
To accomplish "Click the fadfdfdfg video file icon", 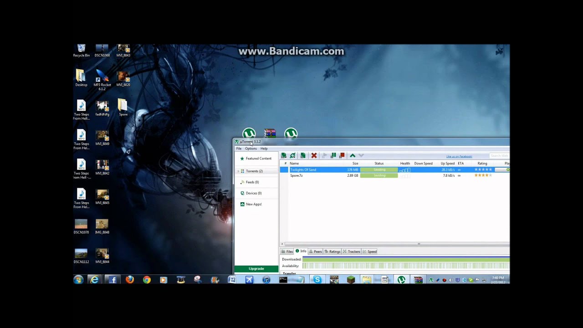I will [102, 108].
